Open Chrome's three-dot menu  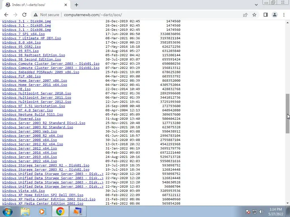[x=284, y=15]
